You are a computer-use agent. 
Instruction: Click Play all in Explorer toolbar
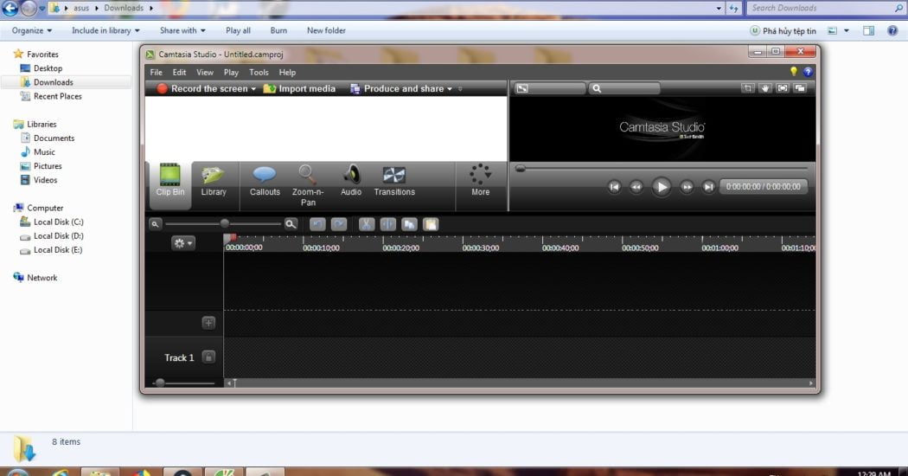pos(238,30)
